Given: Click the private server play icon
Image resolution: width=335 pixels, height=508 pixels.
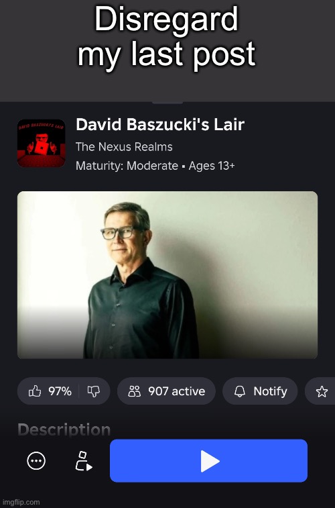Looking at the screenshot, I should coord(84,460).
